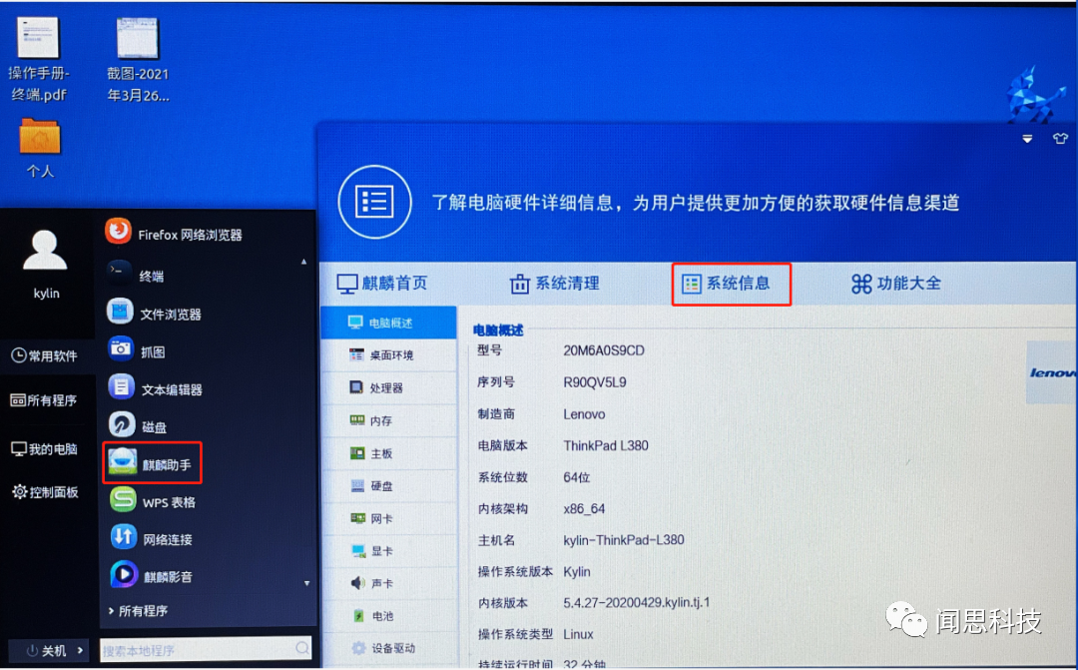Select 主板 motherboard sidebar entry

click(x=388, y=453)
